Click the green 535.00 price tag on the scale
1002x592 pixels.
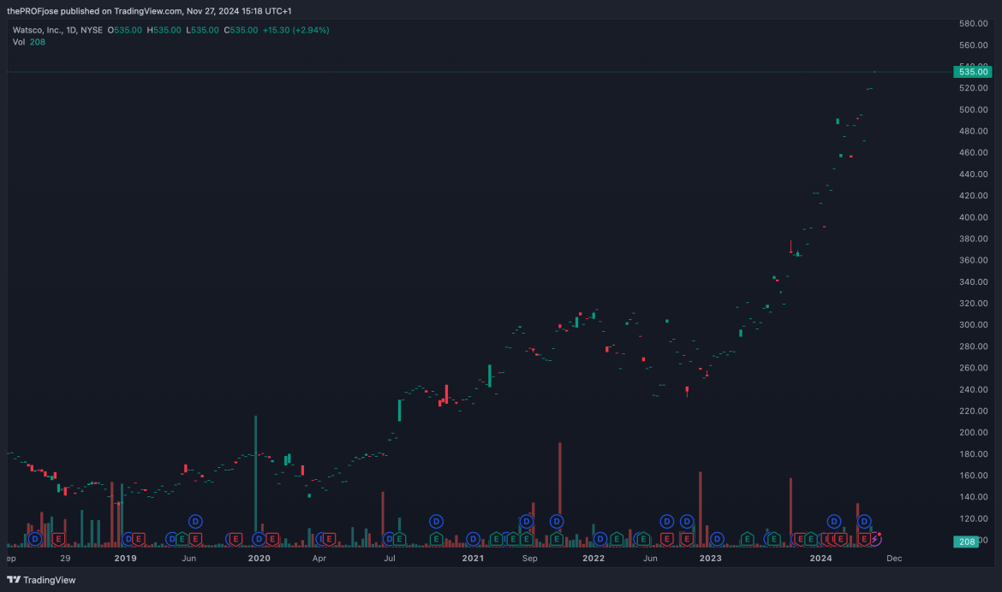tap(972, 72)
